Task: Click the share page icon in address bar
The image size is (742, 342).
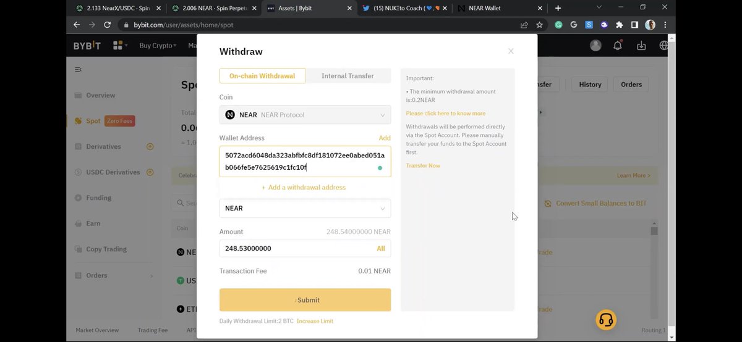Action: [x=524, y=25]
